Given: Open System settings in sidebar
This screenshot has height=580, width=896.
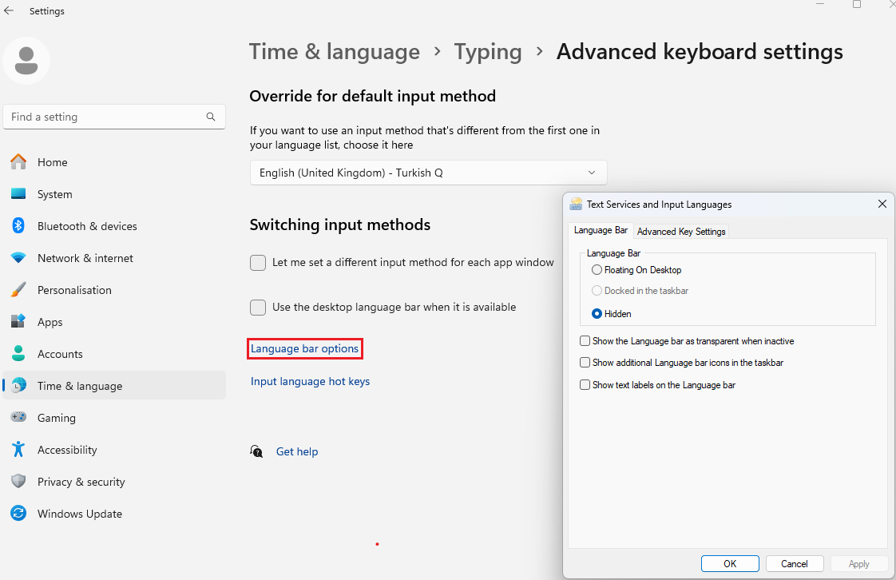Looking at the screenshot, I should coord(113,194).
